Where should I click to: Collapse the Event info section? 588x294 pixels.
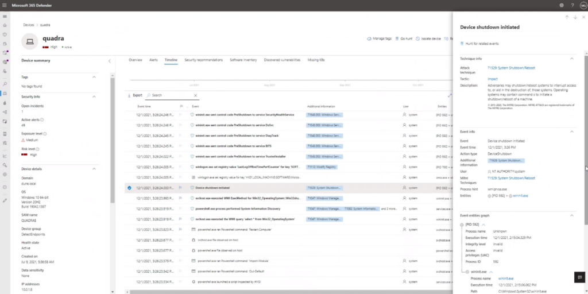coord(572,131)
